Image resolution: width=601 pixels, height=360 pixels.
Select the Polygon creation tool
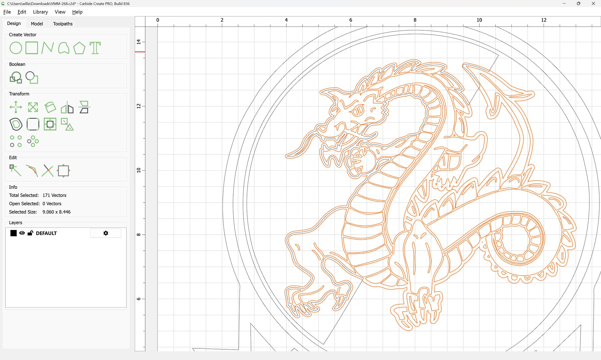tap(79, 48)
